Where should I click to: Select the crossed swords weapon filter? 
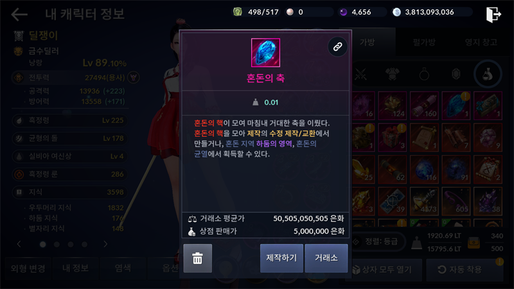(360, 74)
